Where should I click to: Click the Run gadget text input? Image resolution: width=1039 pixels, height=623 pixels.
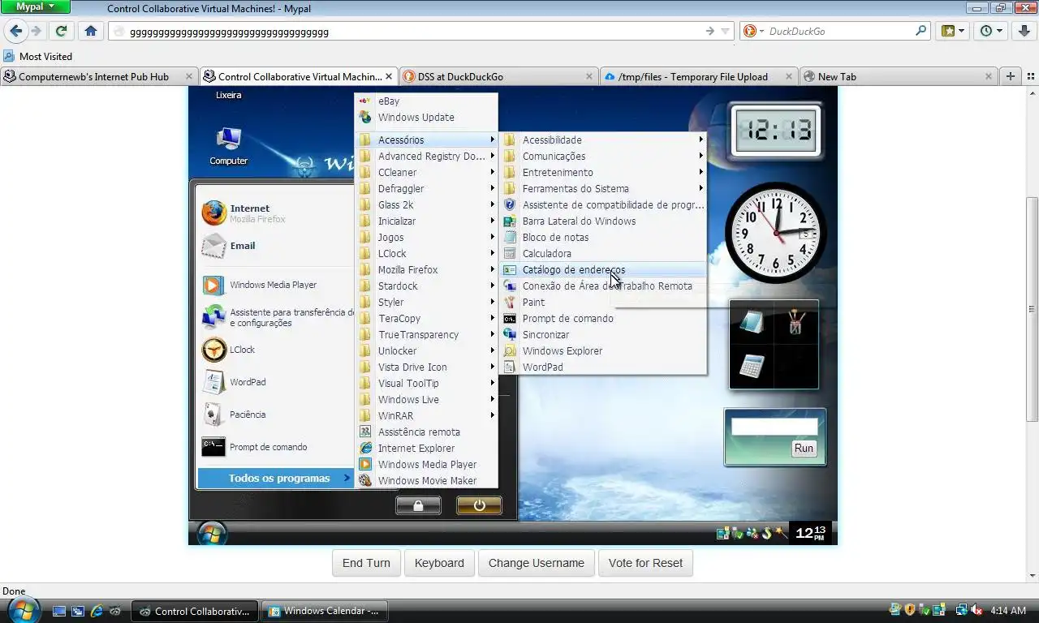tap(774, 427)
